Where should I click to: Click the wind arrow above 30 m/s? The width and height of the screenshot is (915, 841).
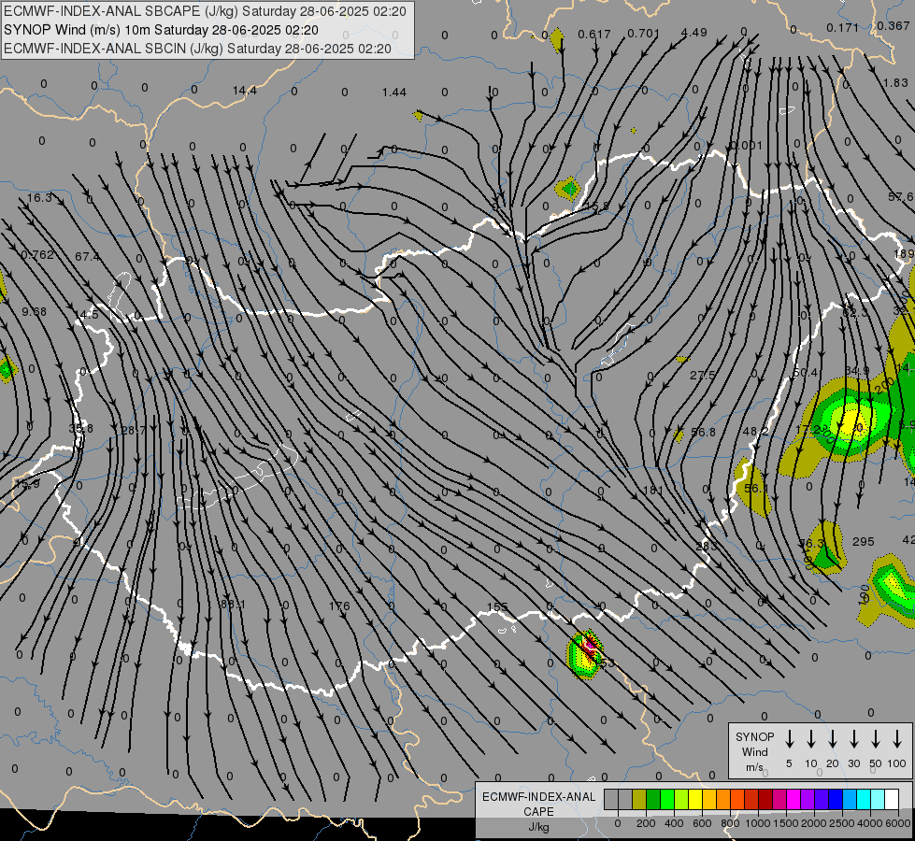tap(853, 739)
